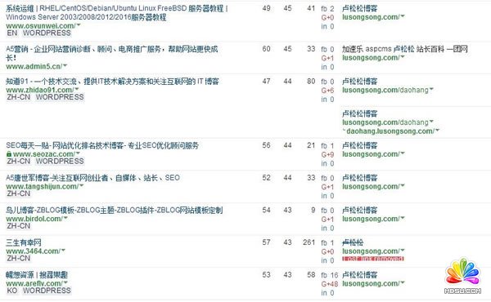Viewport: 491px width, 302px height.
Task: Visit the www.3464.com/ URL
Action: click(33, 251)
